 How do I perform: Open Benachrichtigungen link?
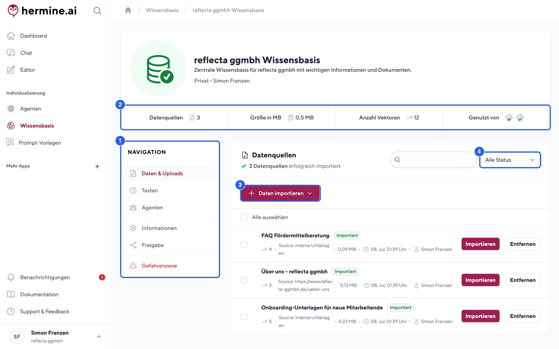(45, 277)
